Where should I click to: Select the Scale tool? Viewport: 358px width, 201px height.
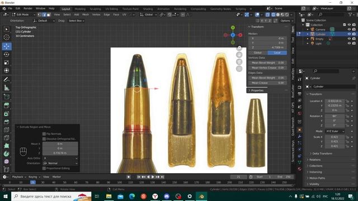[x=6, y=62]
